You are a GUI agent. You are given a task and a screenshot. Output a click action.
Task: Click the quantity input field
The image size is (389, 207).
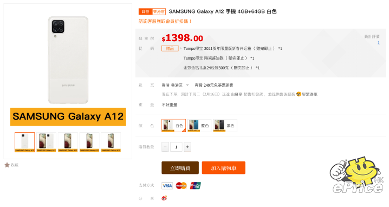177,147
